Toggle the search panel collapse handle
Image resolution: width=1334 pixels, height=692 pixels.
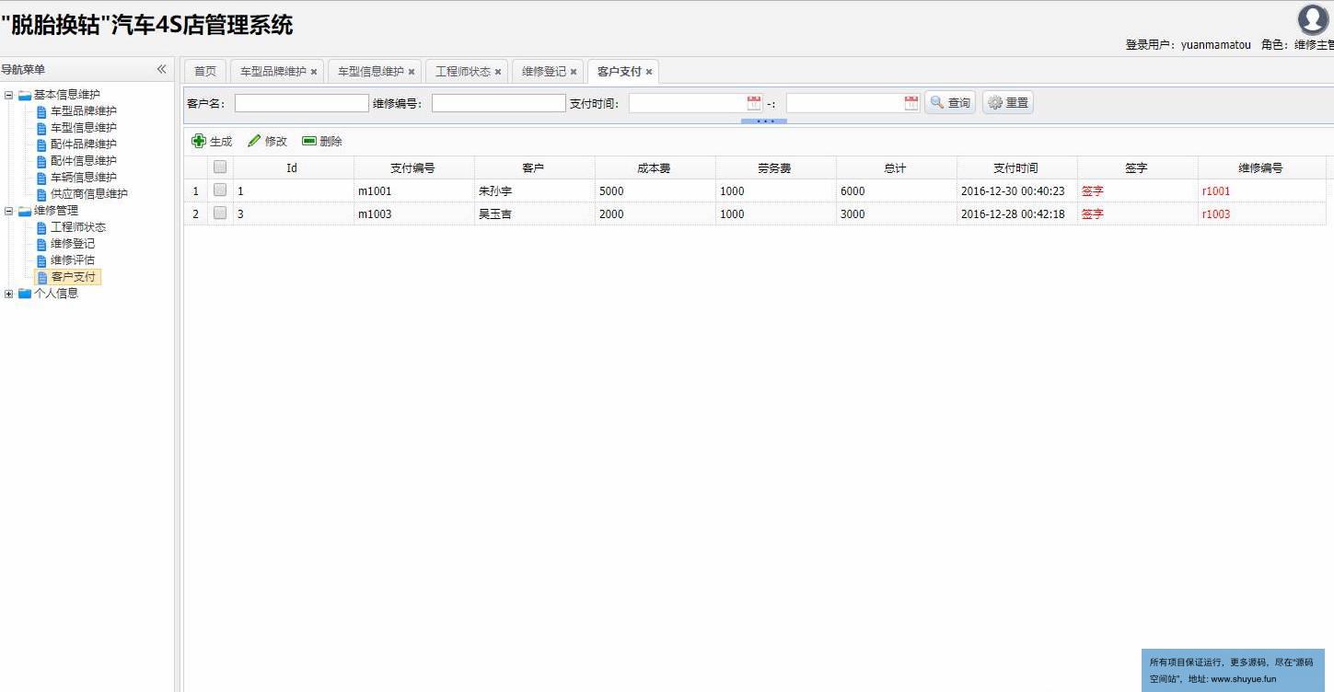click(764, 121)
